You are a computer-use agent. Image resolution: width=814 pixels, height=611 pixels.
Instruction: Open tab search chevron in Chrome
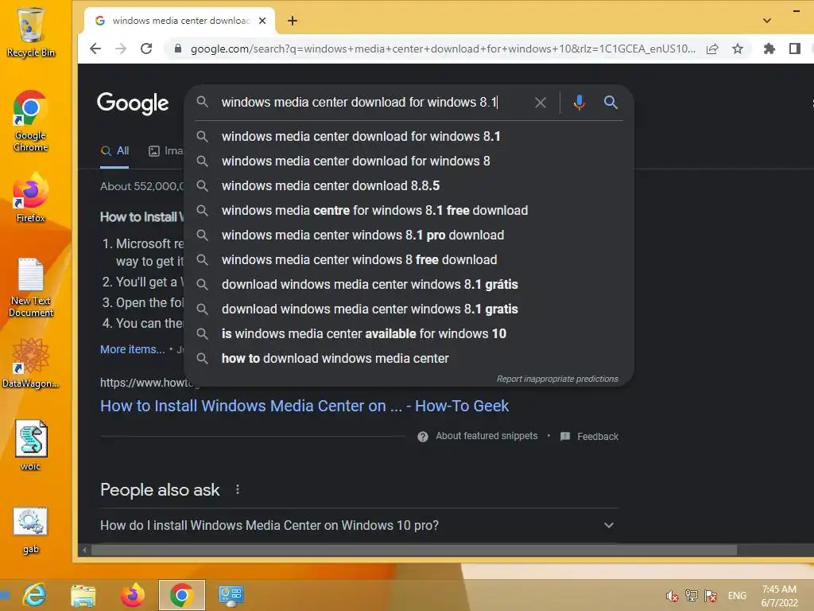click(x=767, y=21)
